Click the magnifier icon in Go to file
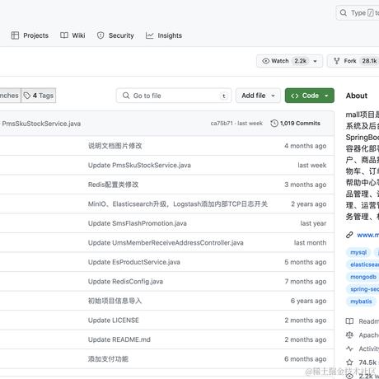 tap(126, 96)
